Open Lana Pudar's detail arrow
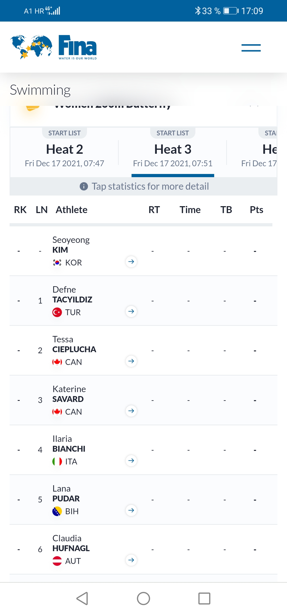Screen dimensions: 287x615 pyautogui.click(x=131, y=510)
